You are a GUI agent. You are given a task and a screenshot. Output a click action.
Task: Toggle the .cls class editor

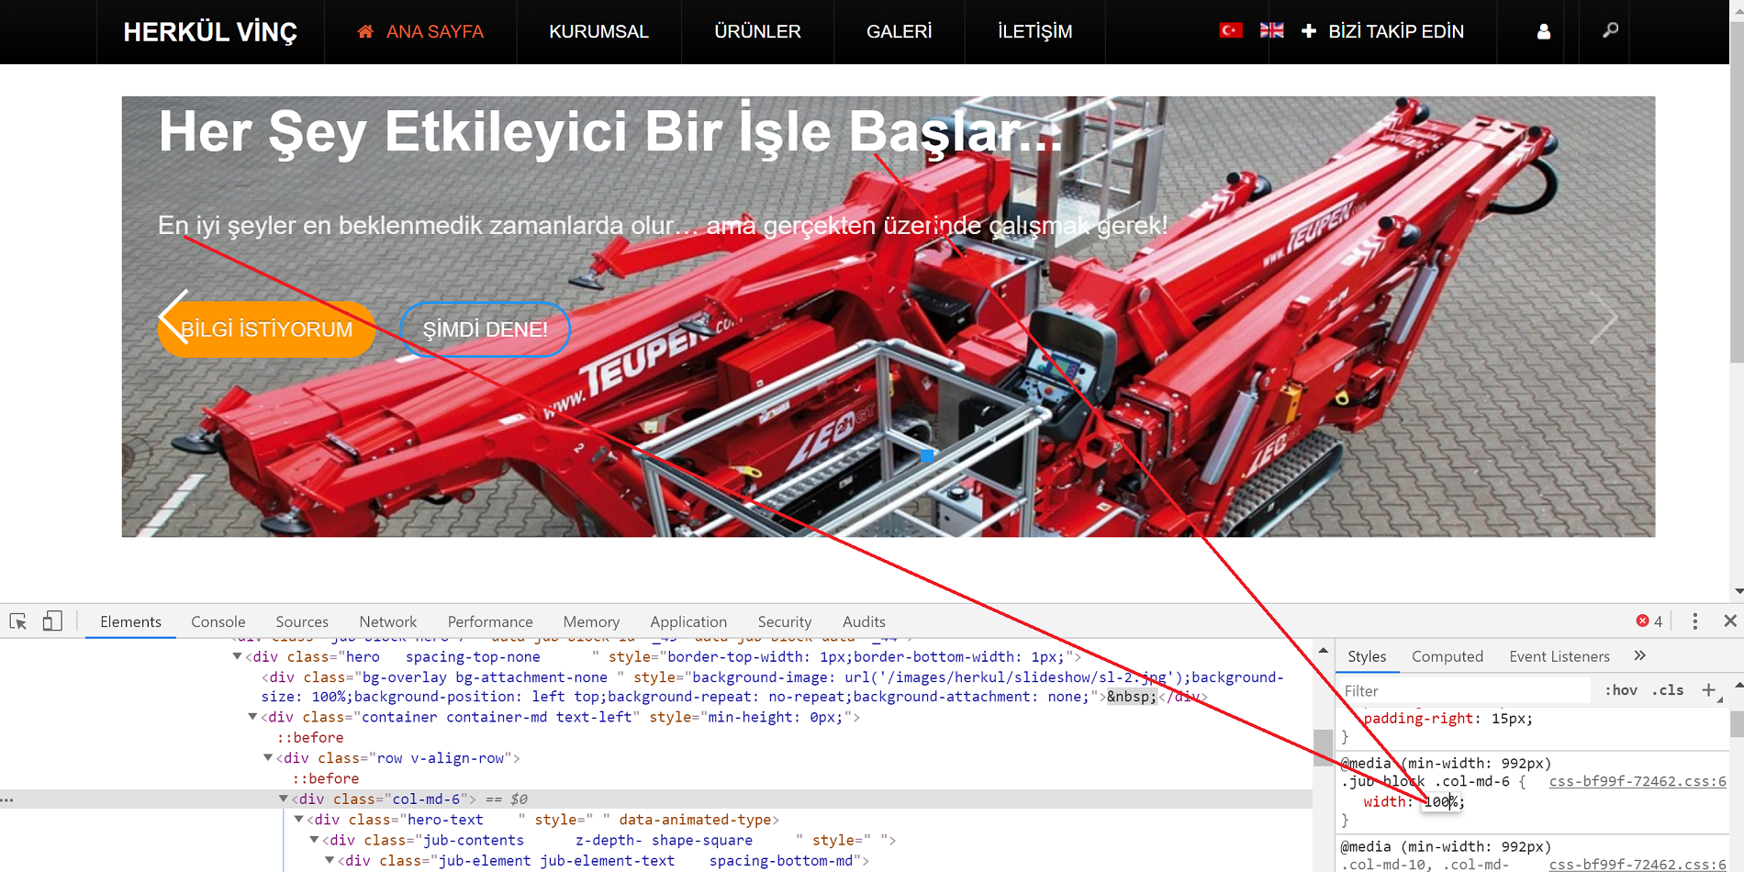1668,690
